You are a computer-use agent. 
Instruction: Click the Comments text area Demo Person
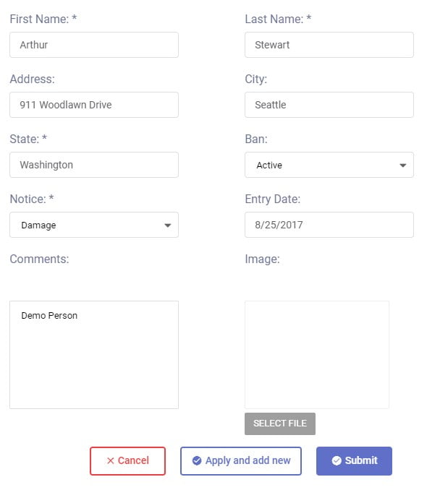pos(94,355)
